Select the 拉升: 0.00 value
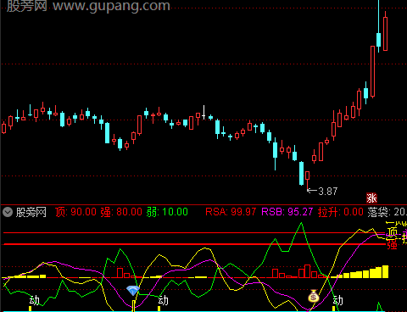 (x=341, y=212)
